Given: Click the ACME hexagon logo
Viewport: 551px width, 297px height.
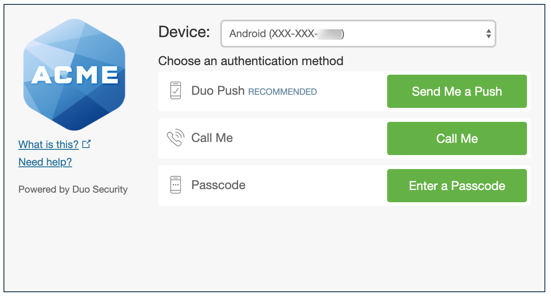Looking at the screenshot, I should coord(74,75).
